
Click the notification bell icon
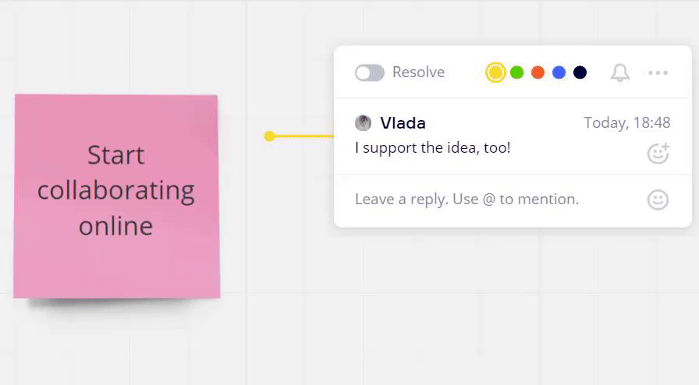[x=620, y=72]
